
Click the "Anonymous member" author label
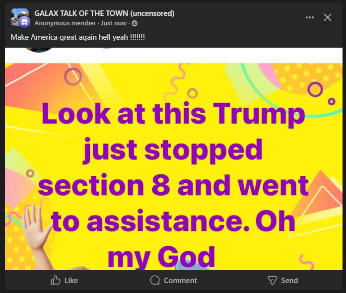coord(65,23)
